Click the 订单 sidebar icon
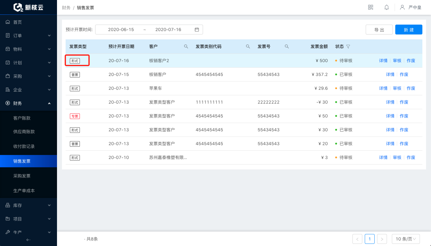Viewport: 431px width, 246px height. tap(8, 36)
